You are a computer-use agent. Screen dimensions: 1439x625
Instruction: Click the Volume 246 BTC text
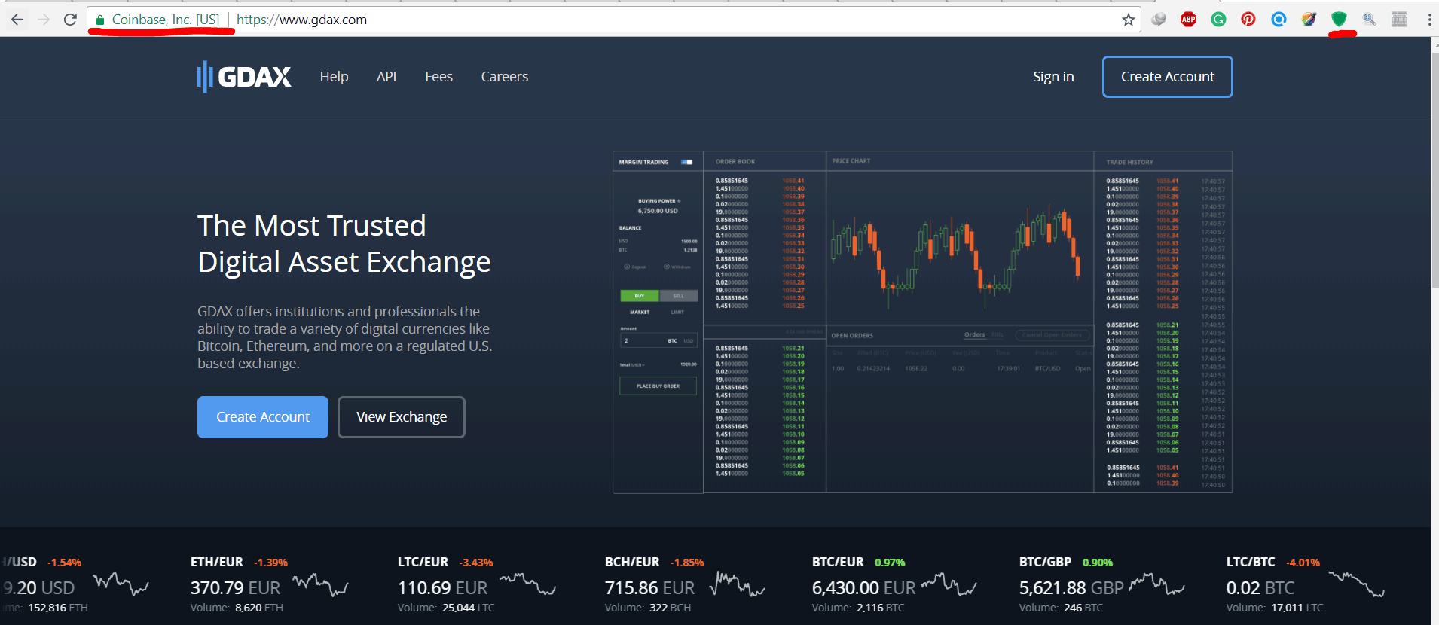pos(1061,608)
